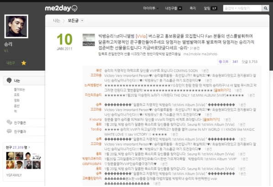Viewport: 273px width, 187px height.
Task: Focus the search input field
Action: coord(242,8)
